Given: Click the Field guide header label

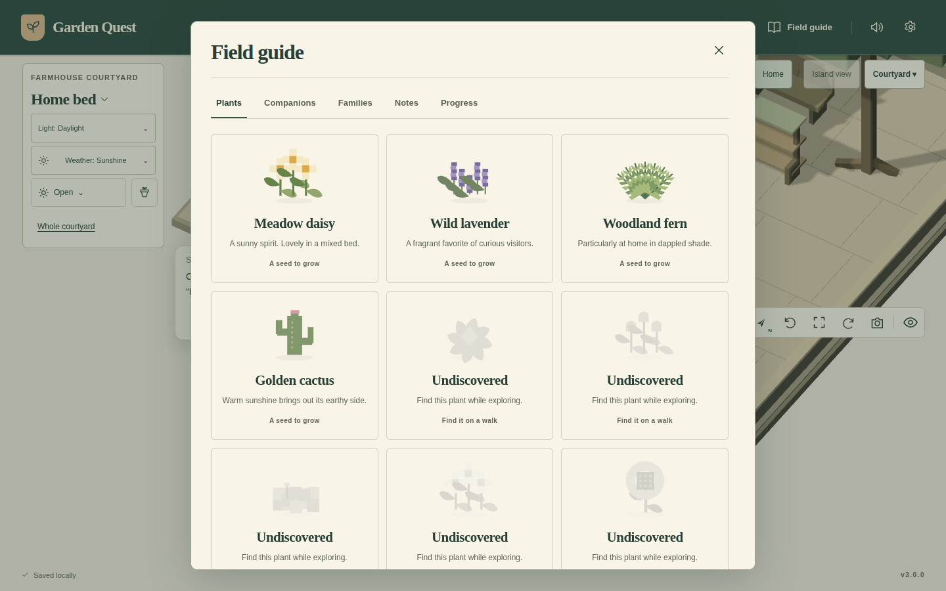Looking at the screenshot, I should click(809, 28).
